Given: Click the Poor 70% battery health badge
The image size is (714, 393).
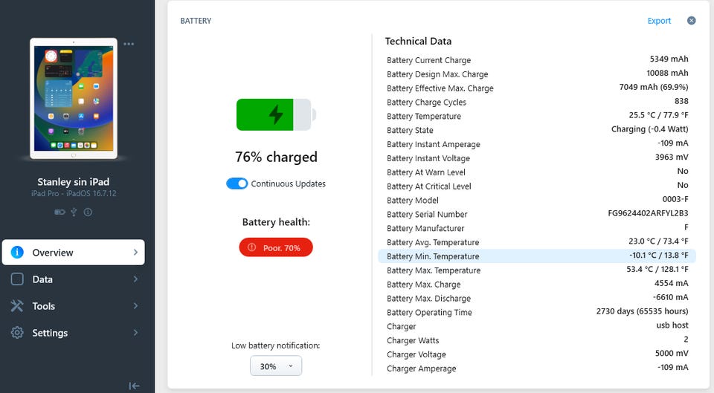Looking at the screenshot, I should [276, 247].
